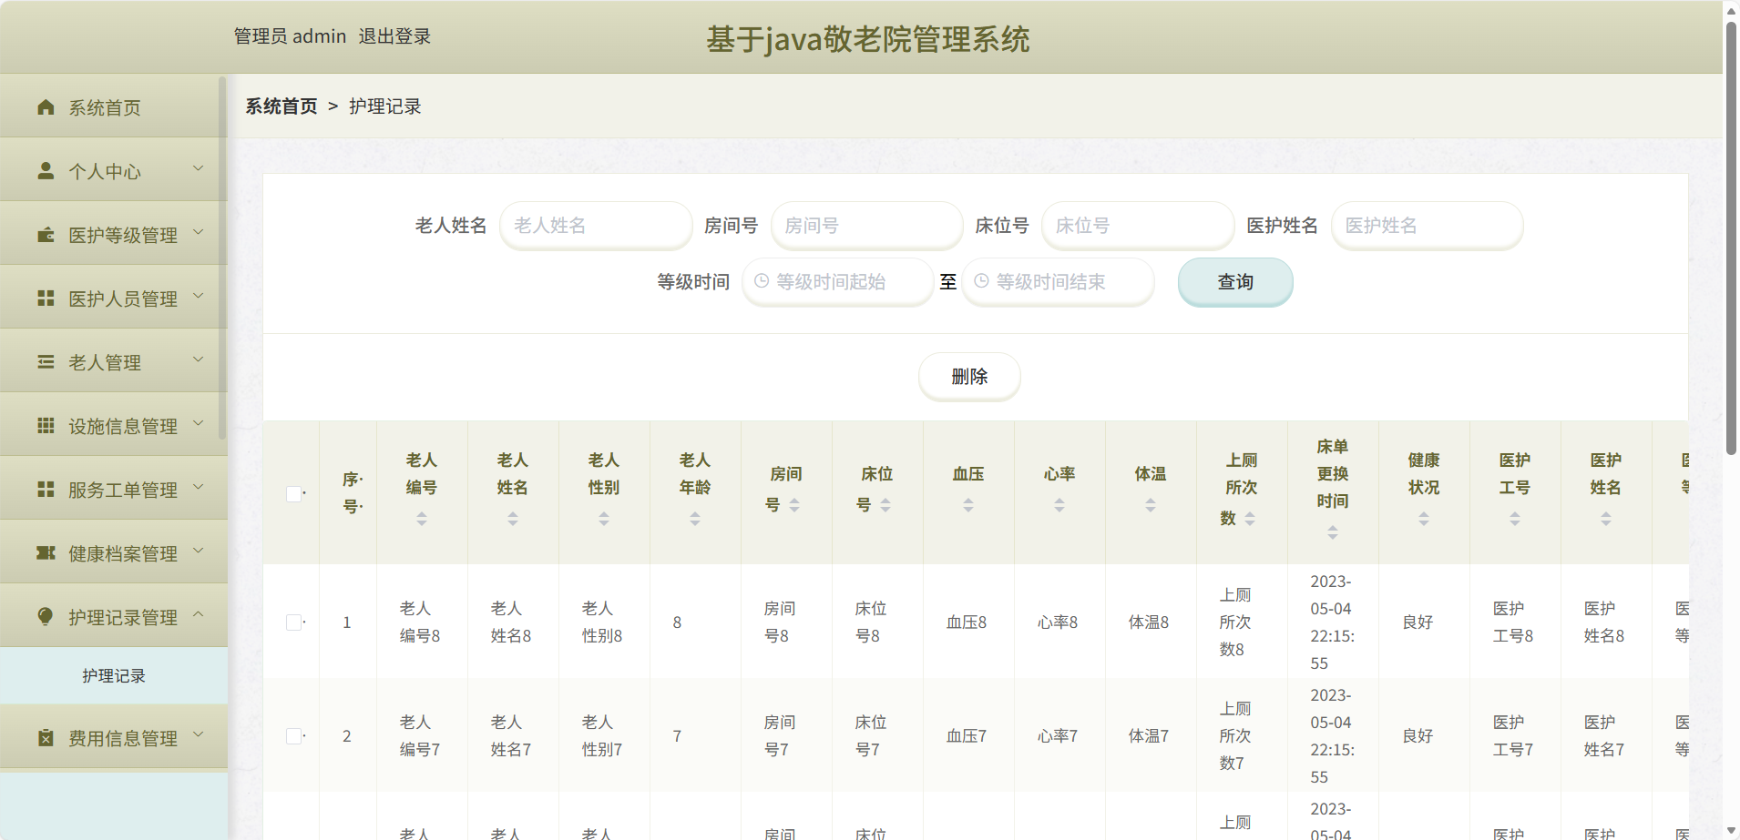Image resolution: width=1740 pixels, height=840 pixels.
Task: Sort table by 医护姓名 column arrows
Action: point(1606,519)
